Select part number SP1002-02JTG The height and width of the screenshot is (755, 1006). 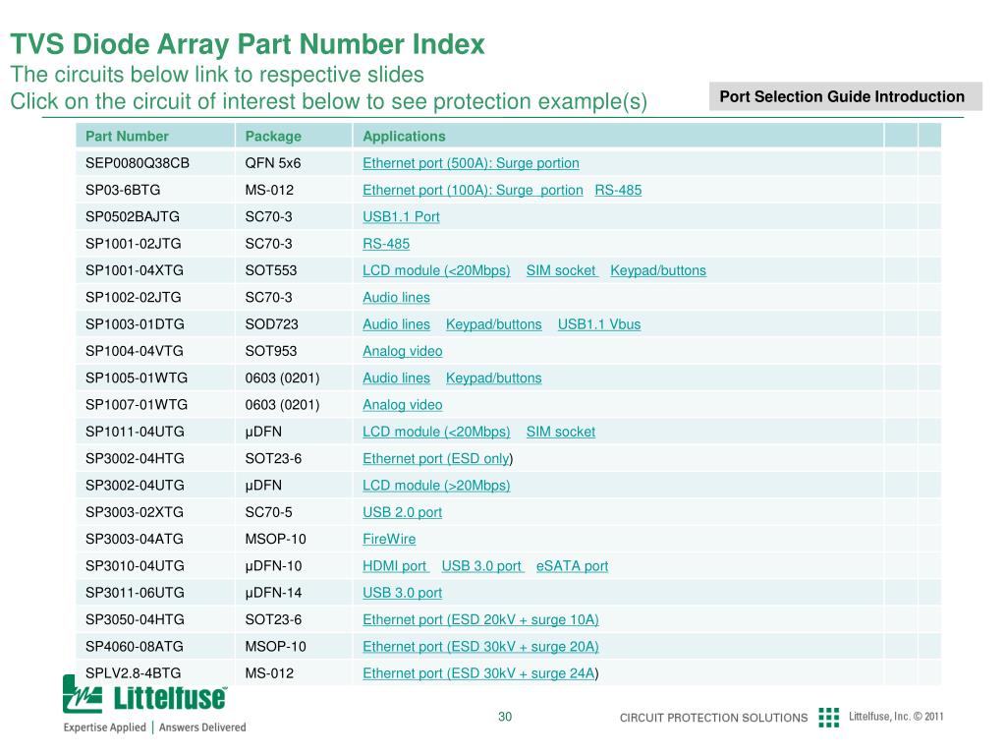point(133,298)
